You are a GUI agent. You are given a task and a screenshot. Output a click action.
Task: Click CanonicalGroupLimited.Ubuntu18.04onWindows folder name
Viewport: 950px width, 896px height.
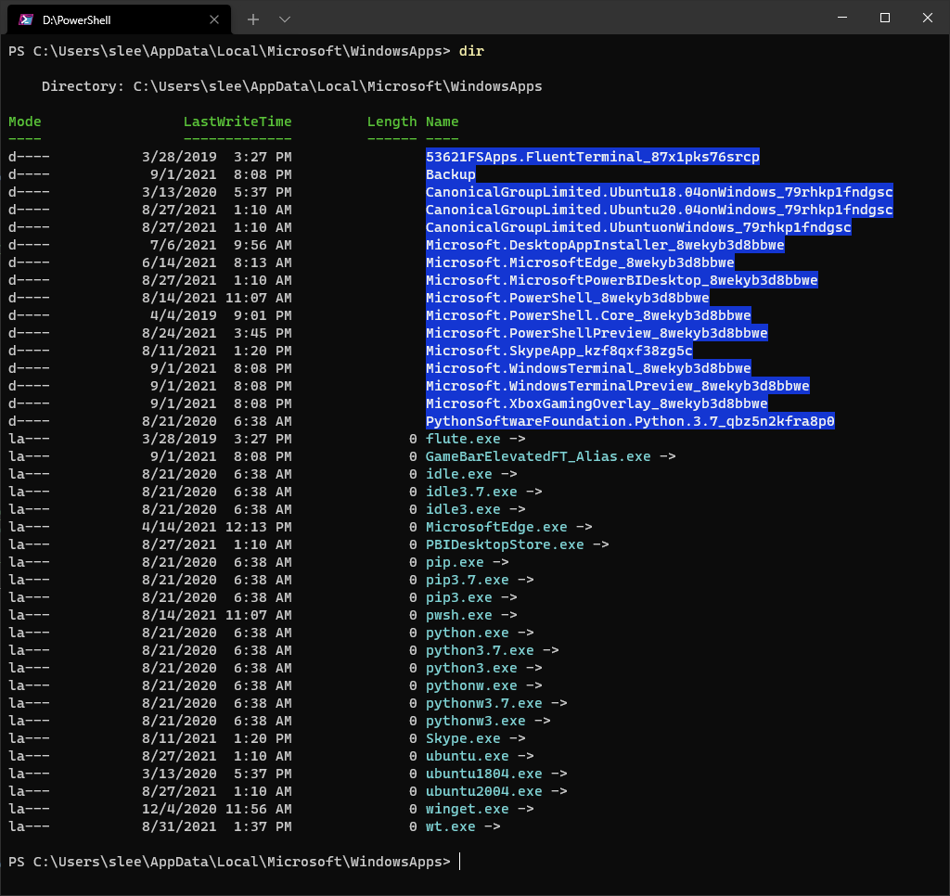(660, 192)
